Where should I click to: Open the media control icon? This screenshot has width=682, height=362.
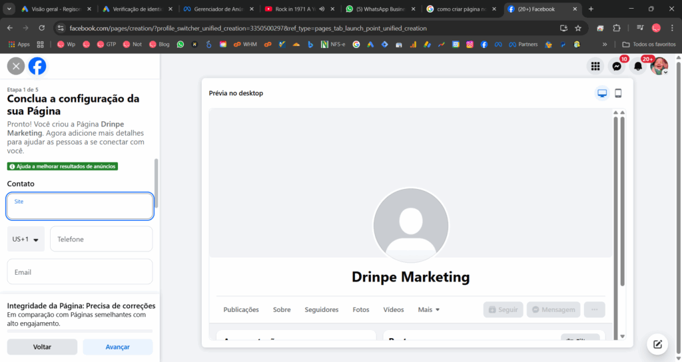click(x=640, y=28)
